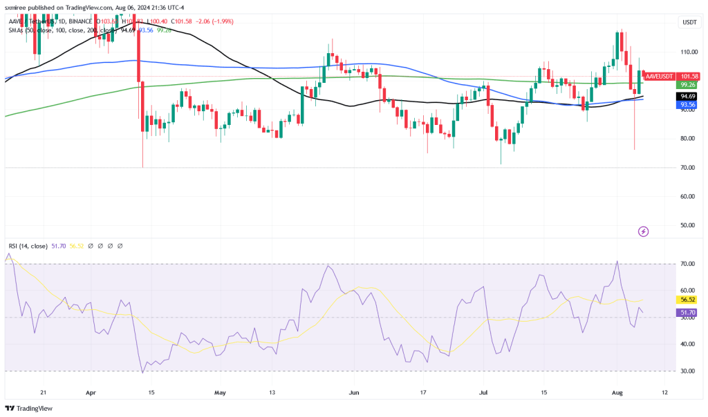
Task: Click the purple lightning bolt icon
Action: pos(643,231)
